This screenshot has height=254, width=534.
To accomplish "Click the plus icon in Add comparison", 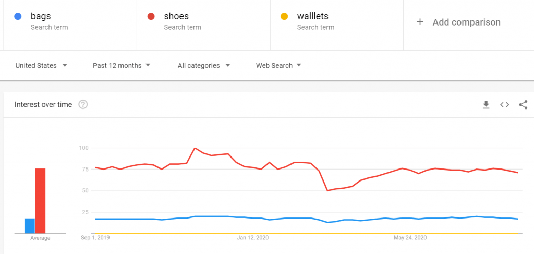I will [x=420, y=22].
